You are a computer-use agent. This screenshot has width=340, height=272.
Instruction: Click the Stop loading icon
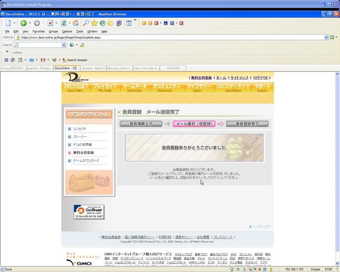point(50,23)
